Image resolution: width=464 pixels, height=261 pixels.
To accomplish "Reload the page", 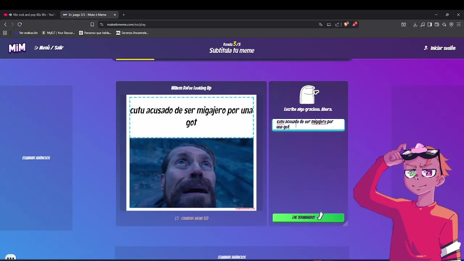I will click(x=20, y=24).
